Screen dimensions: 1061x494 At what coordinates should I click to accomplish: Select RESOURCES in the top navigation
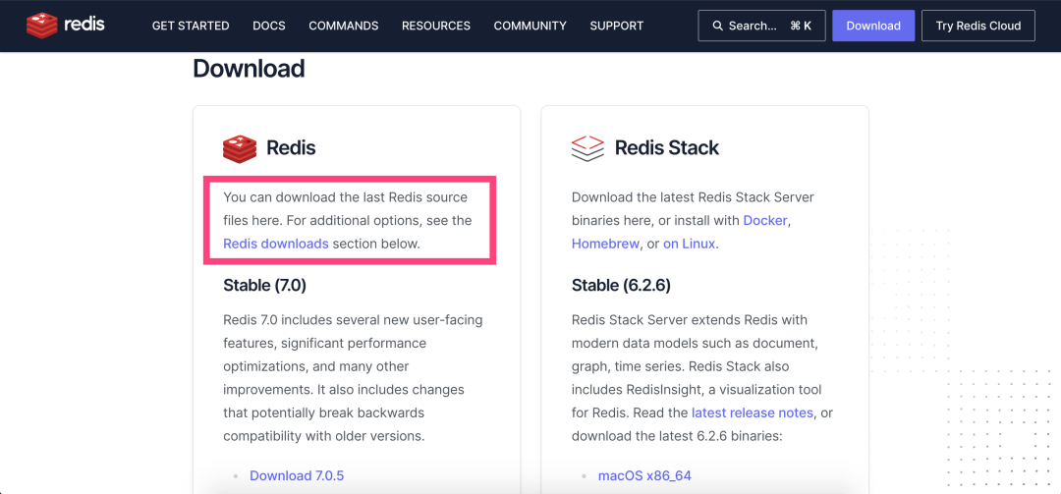click(435, 26)
